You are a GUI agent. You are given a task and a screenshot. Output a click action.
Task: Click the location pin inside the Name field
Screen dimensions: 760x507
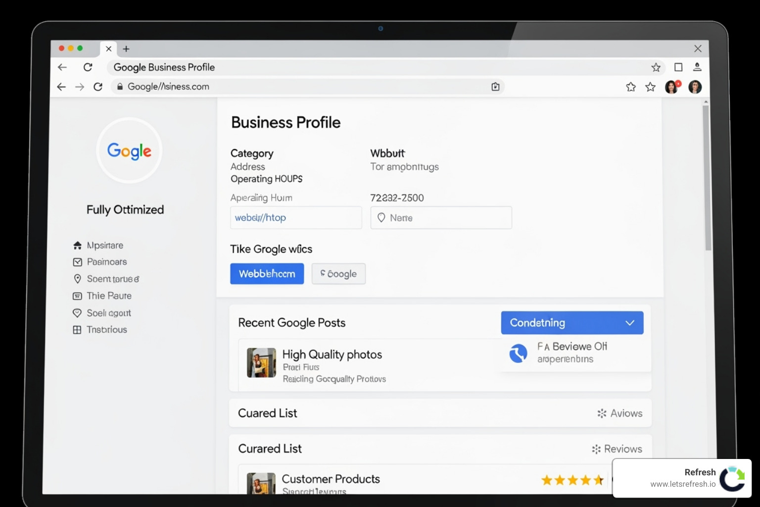[381, 217]
